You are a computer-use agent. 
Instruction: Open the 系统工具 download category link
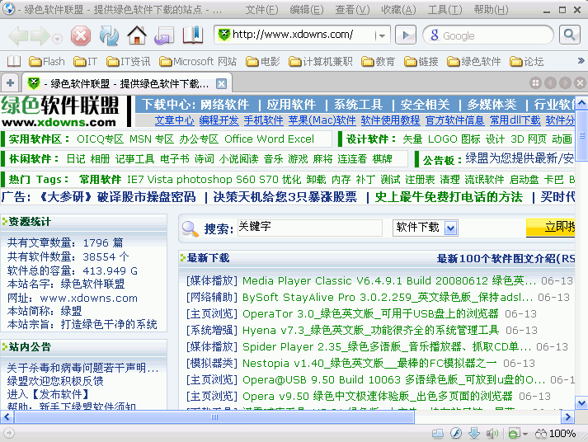[x=358, y=104]
